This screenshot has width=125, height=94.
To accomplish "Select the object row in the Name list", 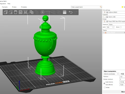I will point(114,33).
